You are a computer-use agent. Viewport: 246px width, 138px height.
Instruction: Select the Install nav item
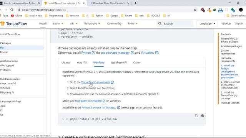click(43, 24)
